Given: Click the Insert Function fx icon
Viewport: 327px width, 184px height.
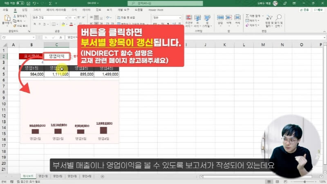Looking at the screenshot, I should coord(60,37).
